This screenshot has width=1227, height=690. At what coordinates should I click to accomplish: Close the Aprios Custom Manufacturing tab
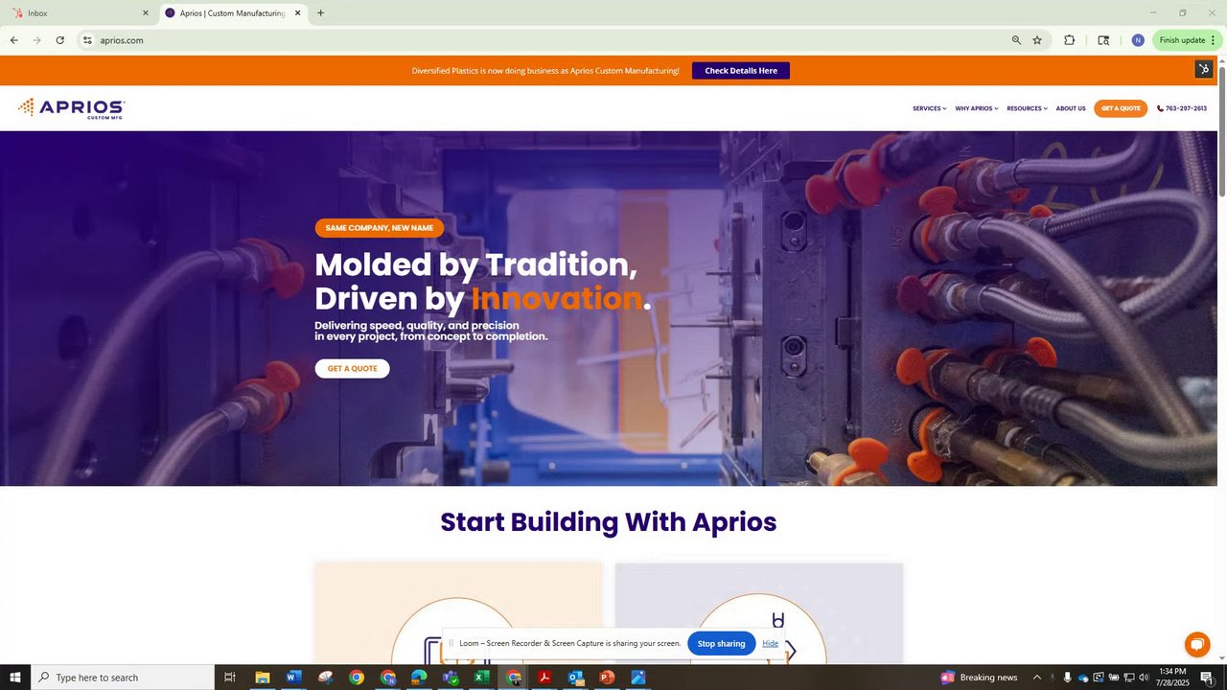(297, 13)
